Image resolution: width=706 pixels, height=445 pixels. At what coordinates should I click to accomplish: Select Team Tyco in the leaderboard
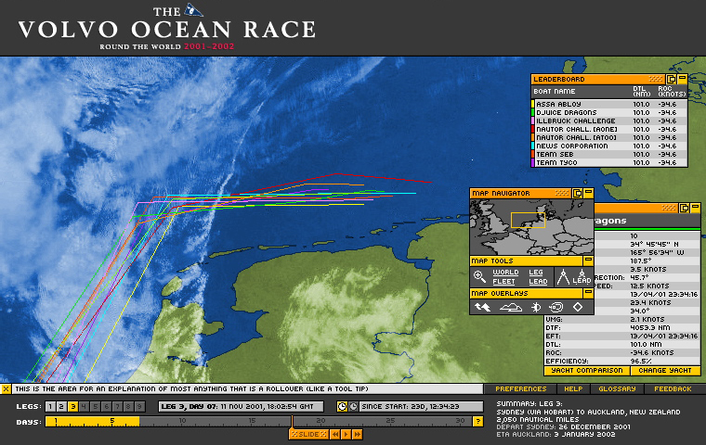pos(609,163)
